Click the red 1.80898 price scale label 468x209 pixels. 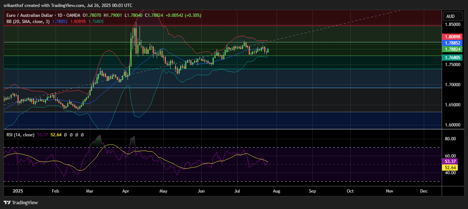coord(452,37)
